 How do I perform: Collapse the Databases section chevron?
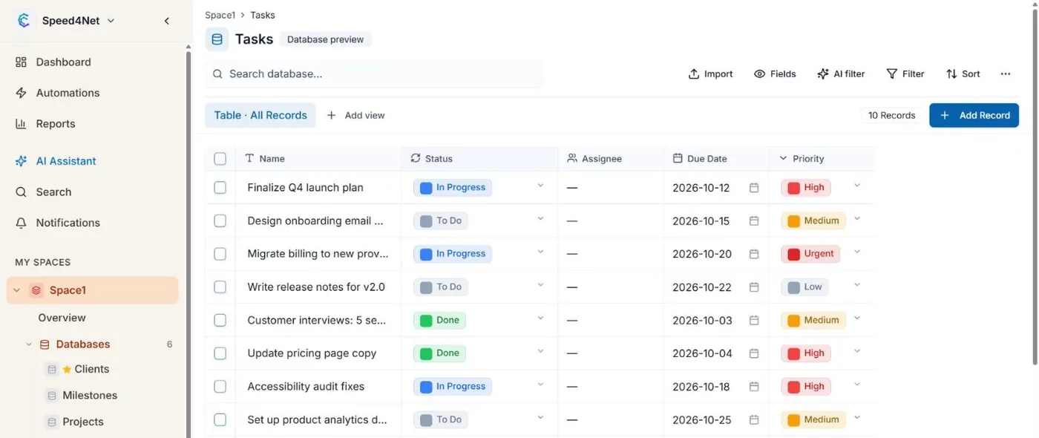29,344
